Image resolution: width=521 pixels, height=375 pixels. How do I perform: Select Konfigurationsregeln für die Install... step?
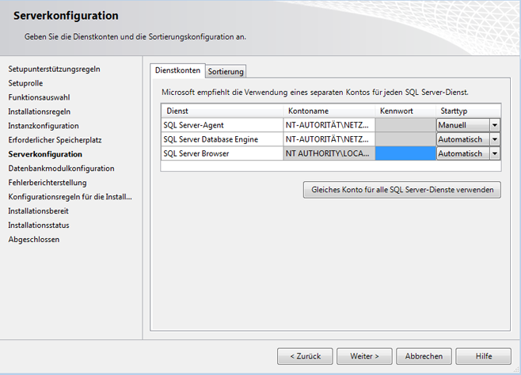coord(70,197)
